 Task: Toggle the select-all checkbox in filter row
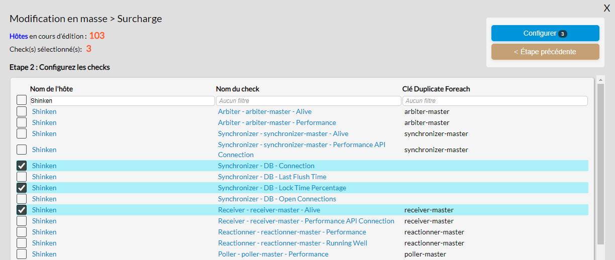click(22, 100)
